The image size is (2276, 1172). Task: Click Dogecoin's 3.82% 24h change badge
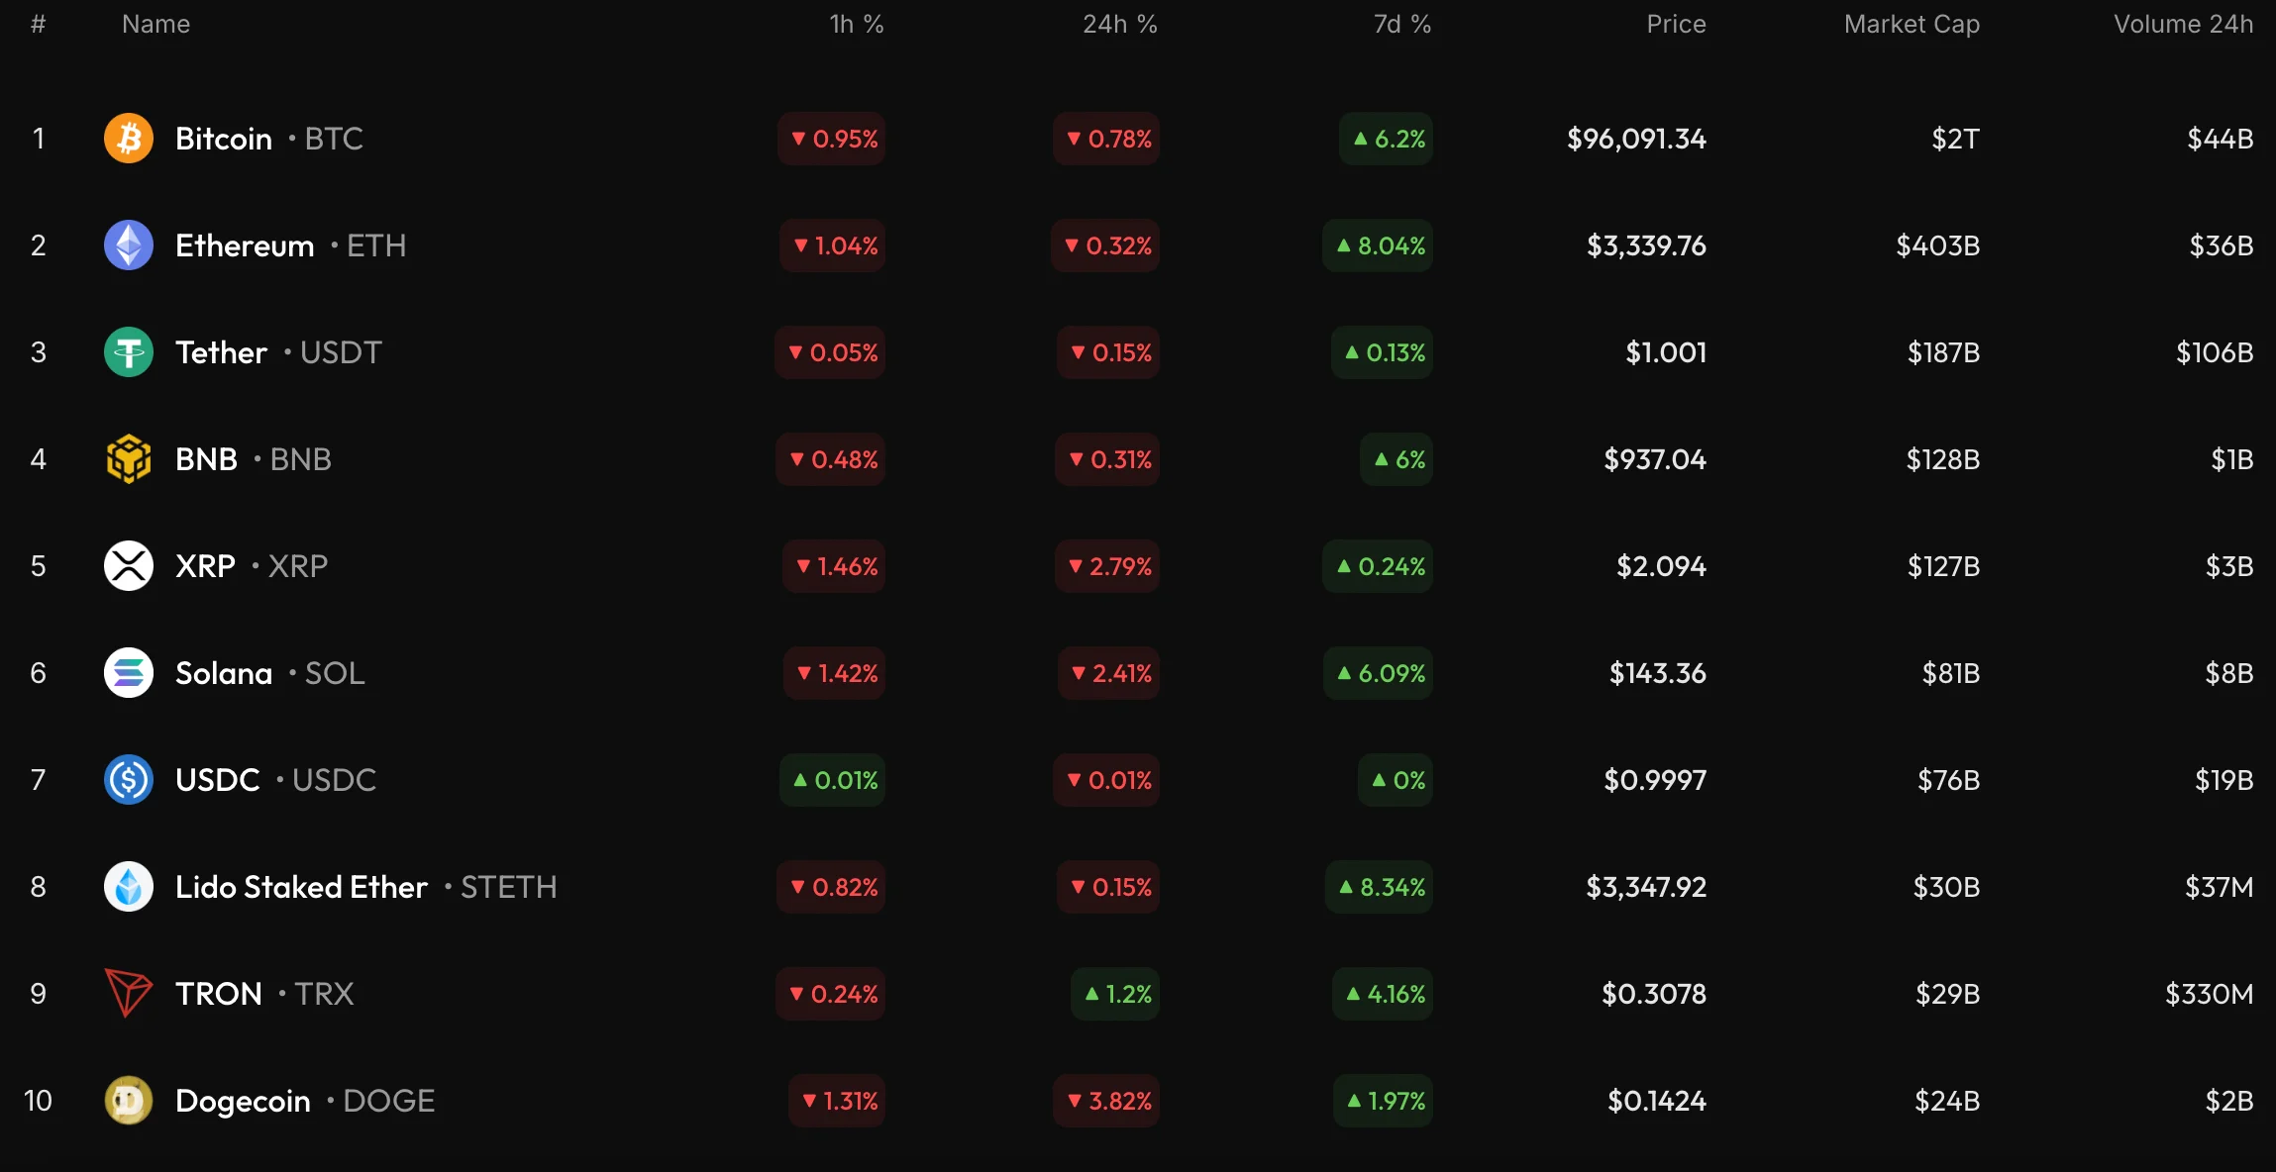[1108, 1101]
